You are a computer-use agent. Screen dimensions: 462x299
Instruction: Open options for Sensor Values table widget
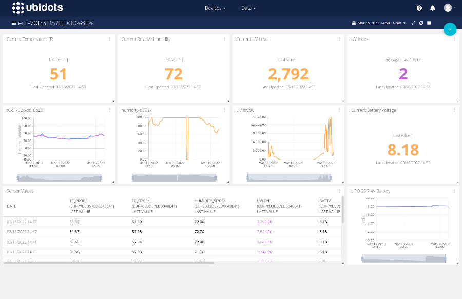click(x=339, y=191)
